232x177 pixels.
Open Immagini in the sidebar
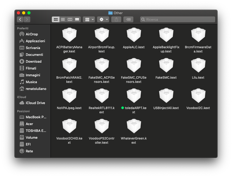(x=33, y=75)
